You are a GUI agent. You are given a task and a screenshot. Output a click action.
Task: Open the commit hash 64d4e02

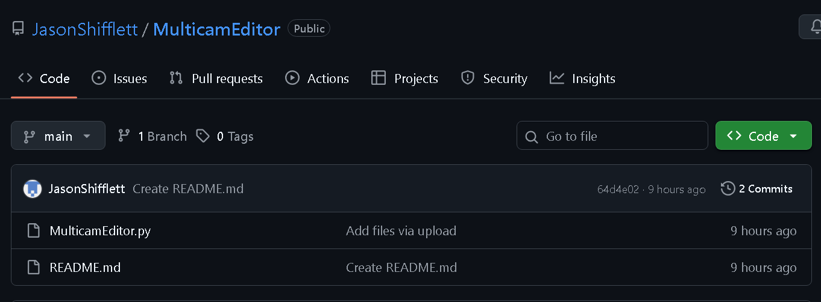click(618, 190)
